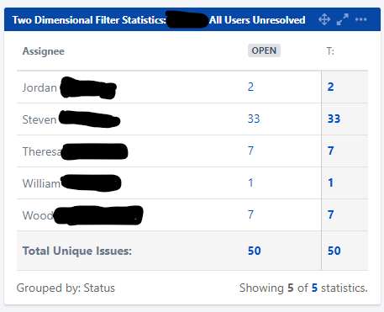
Task: Click the Assignee column header
Action: tap(44, 51)
